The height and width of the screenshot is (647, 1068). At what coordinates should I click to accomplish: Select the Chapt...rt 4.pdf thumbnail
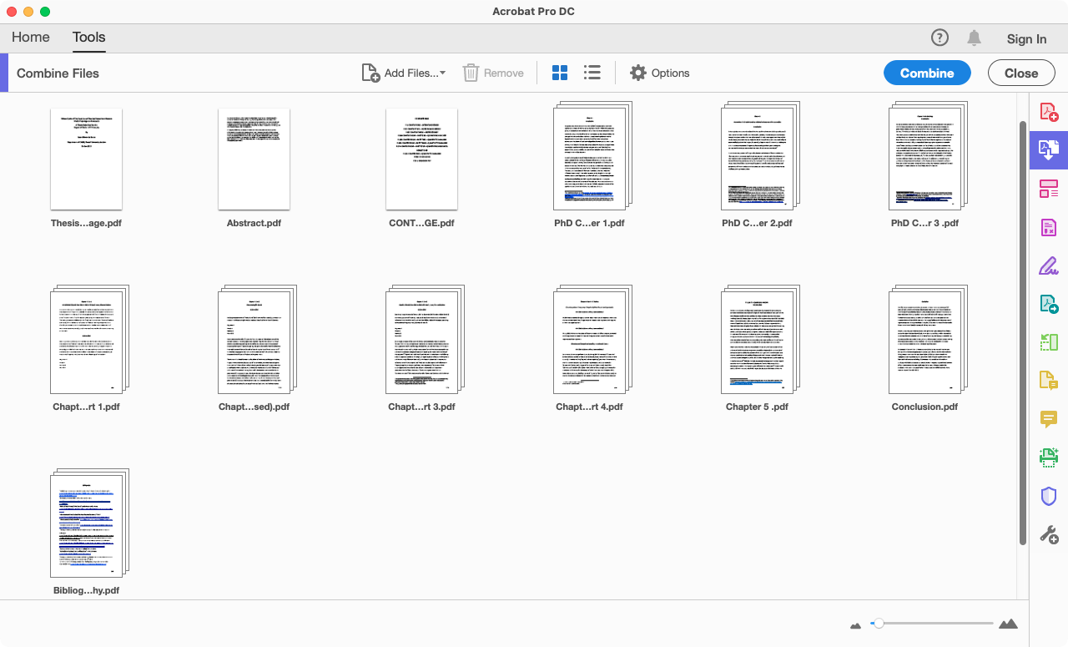tap(593, 340)
